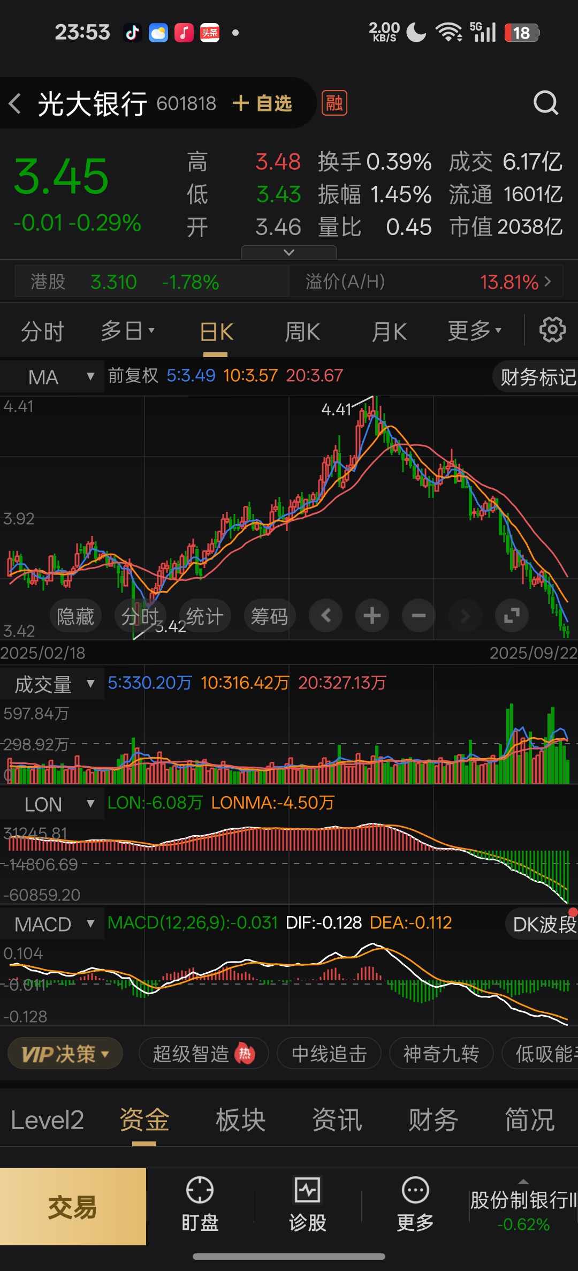
Task: Tap the LON chart panel
Action: coord(289,863)
